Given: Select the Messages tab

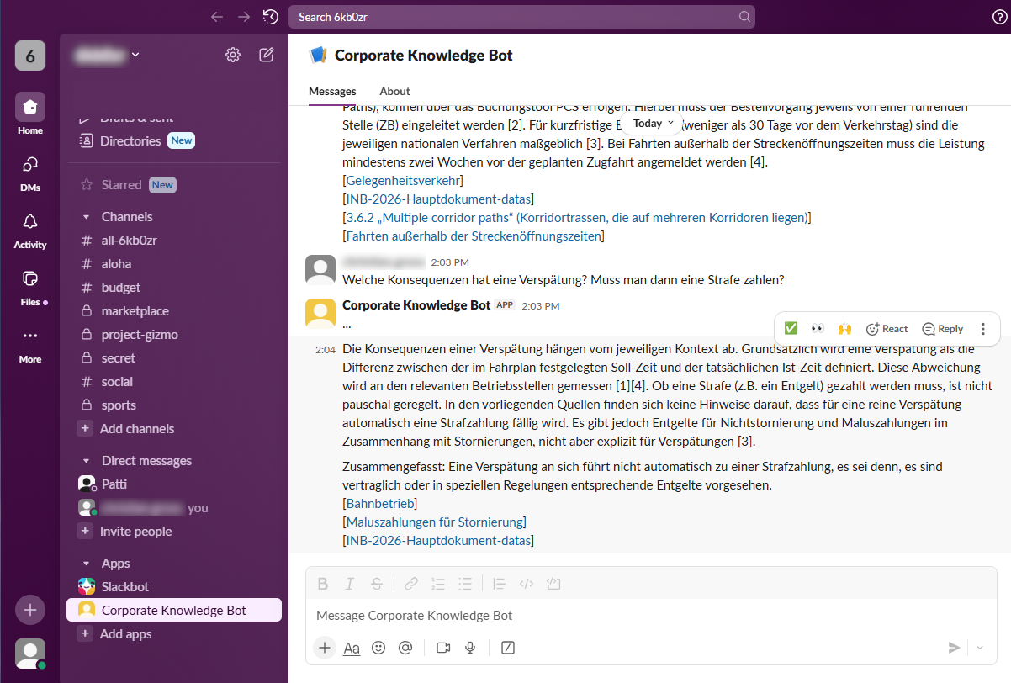Looking at the screenshot, I should point(332,91).
